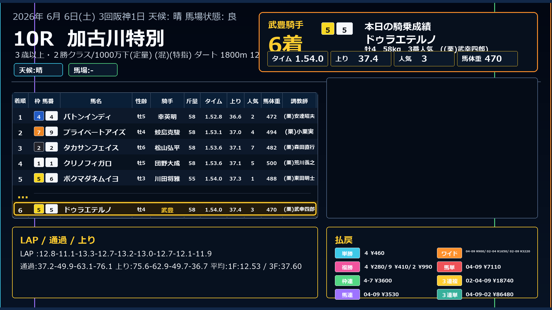Select black frame number 2 badge of タカサンフェイス
This screenshot has width=552, height=310.
[x=39, y=147]
